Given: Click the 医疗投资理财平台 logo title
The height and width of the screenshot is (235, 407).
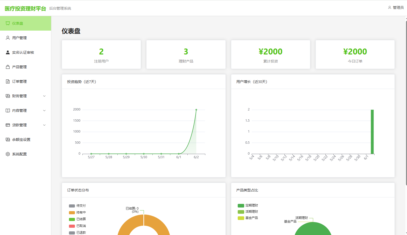Looking at the screenshot, I should (x=25, y=9).
